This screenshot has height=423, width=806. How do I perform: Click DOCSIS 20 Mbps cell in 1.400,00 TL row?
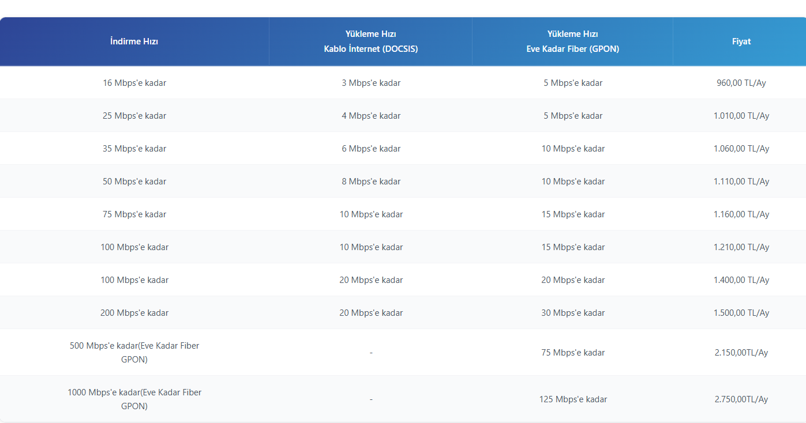(371, 280)
